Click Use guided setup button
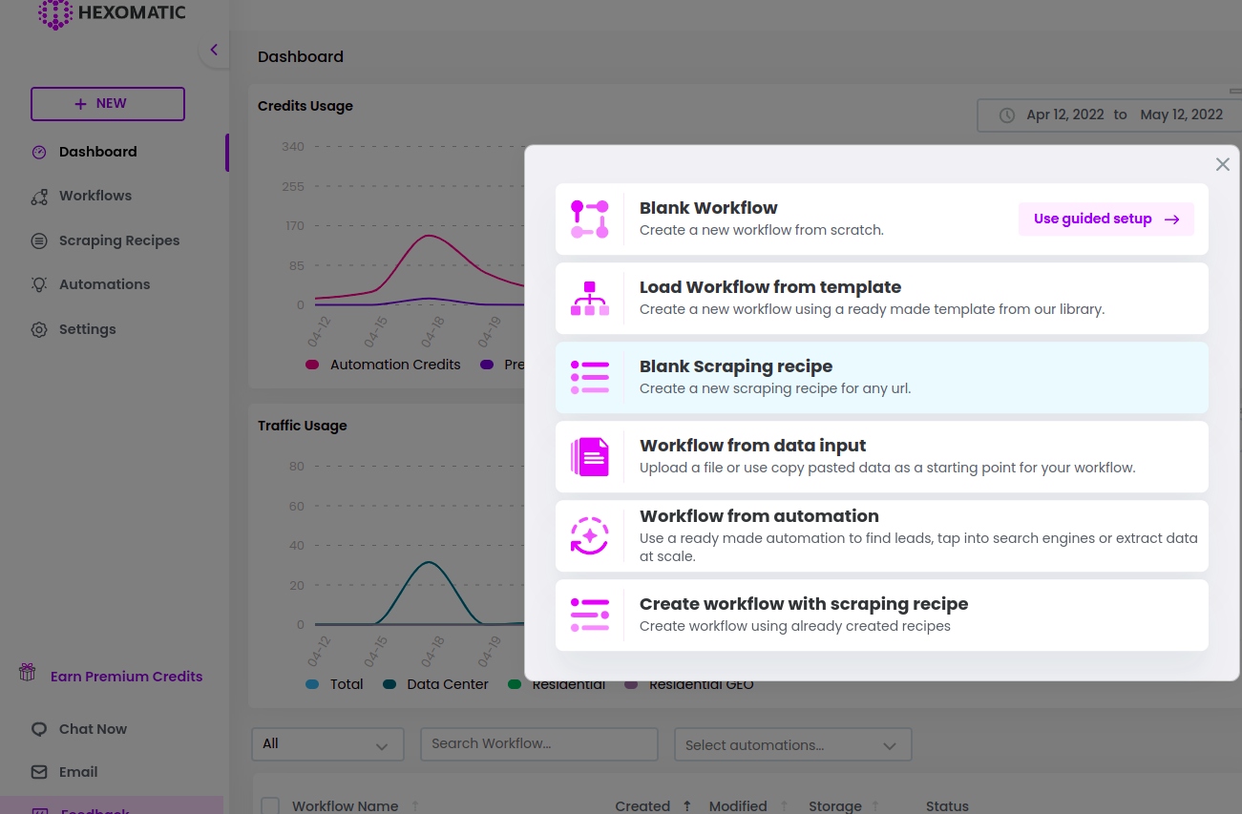Viewport: 1242px width, 814px height. coord(1105,219)
